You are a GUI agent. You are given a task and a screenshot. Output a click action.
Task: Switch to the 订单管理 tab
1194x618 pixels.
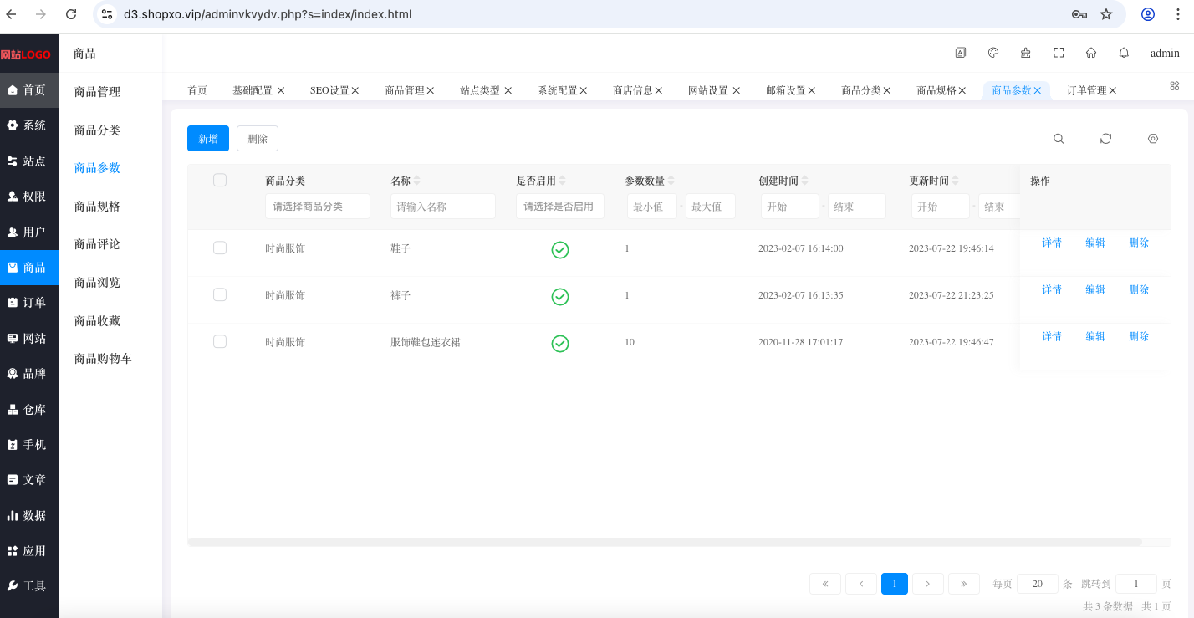(1086, 90)
